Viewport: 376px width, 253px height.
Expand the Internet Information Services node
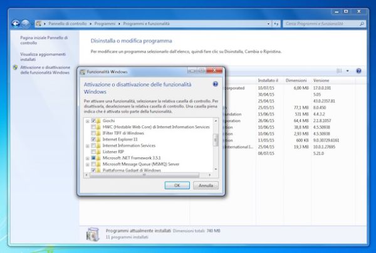[x=87, y=145]
